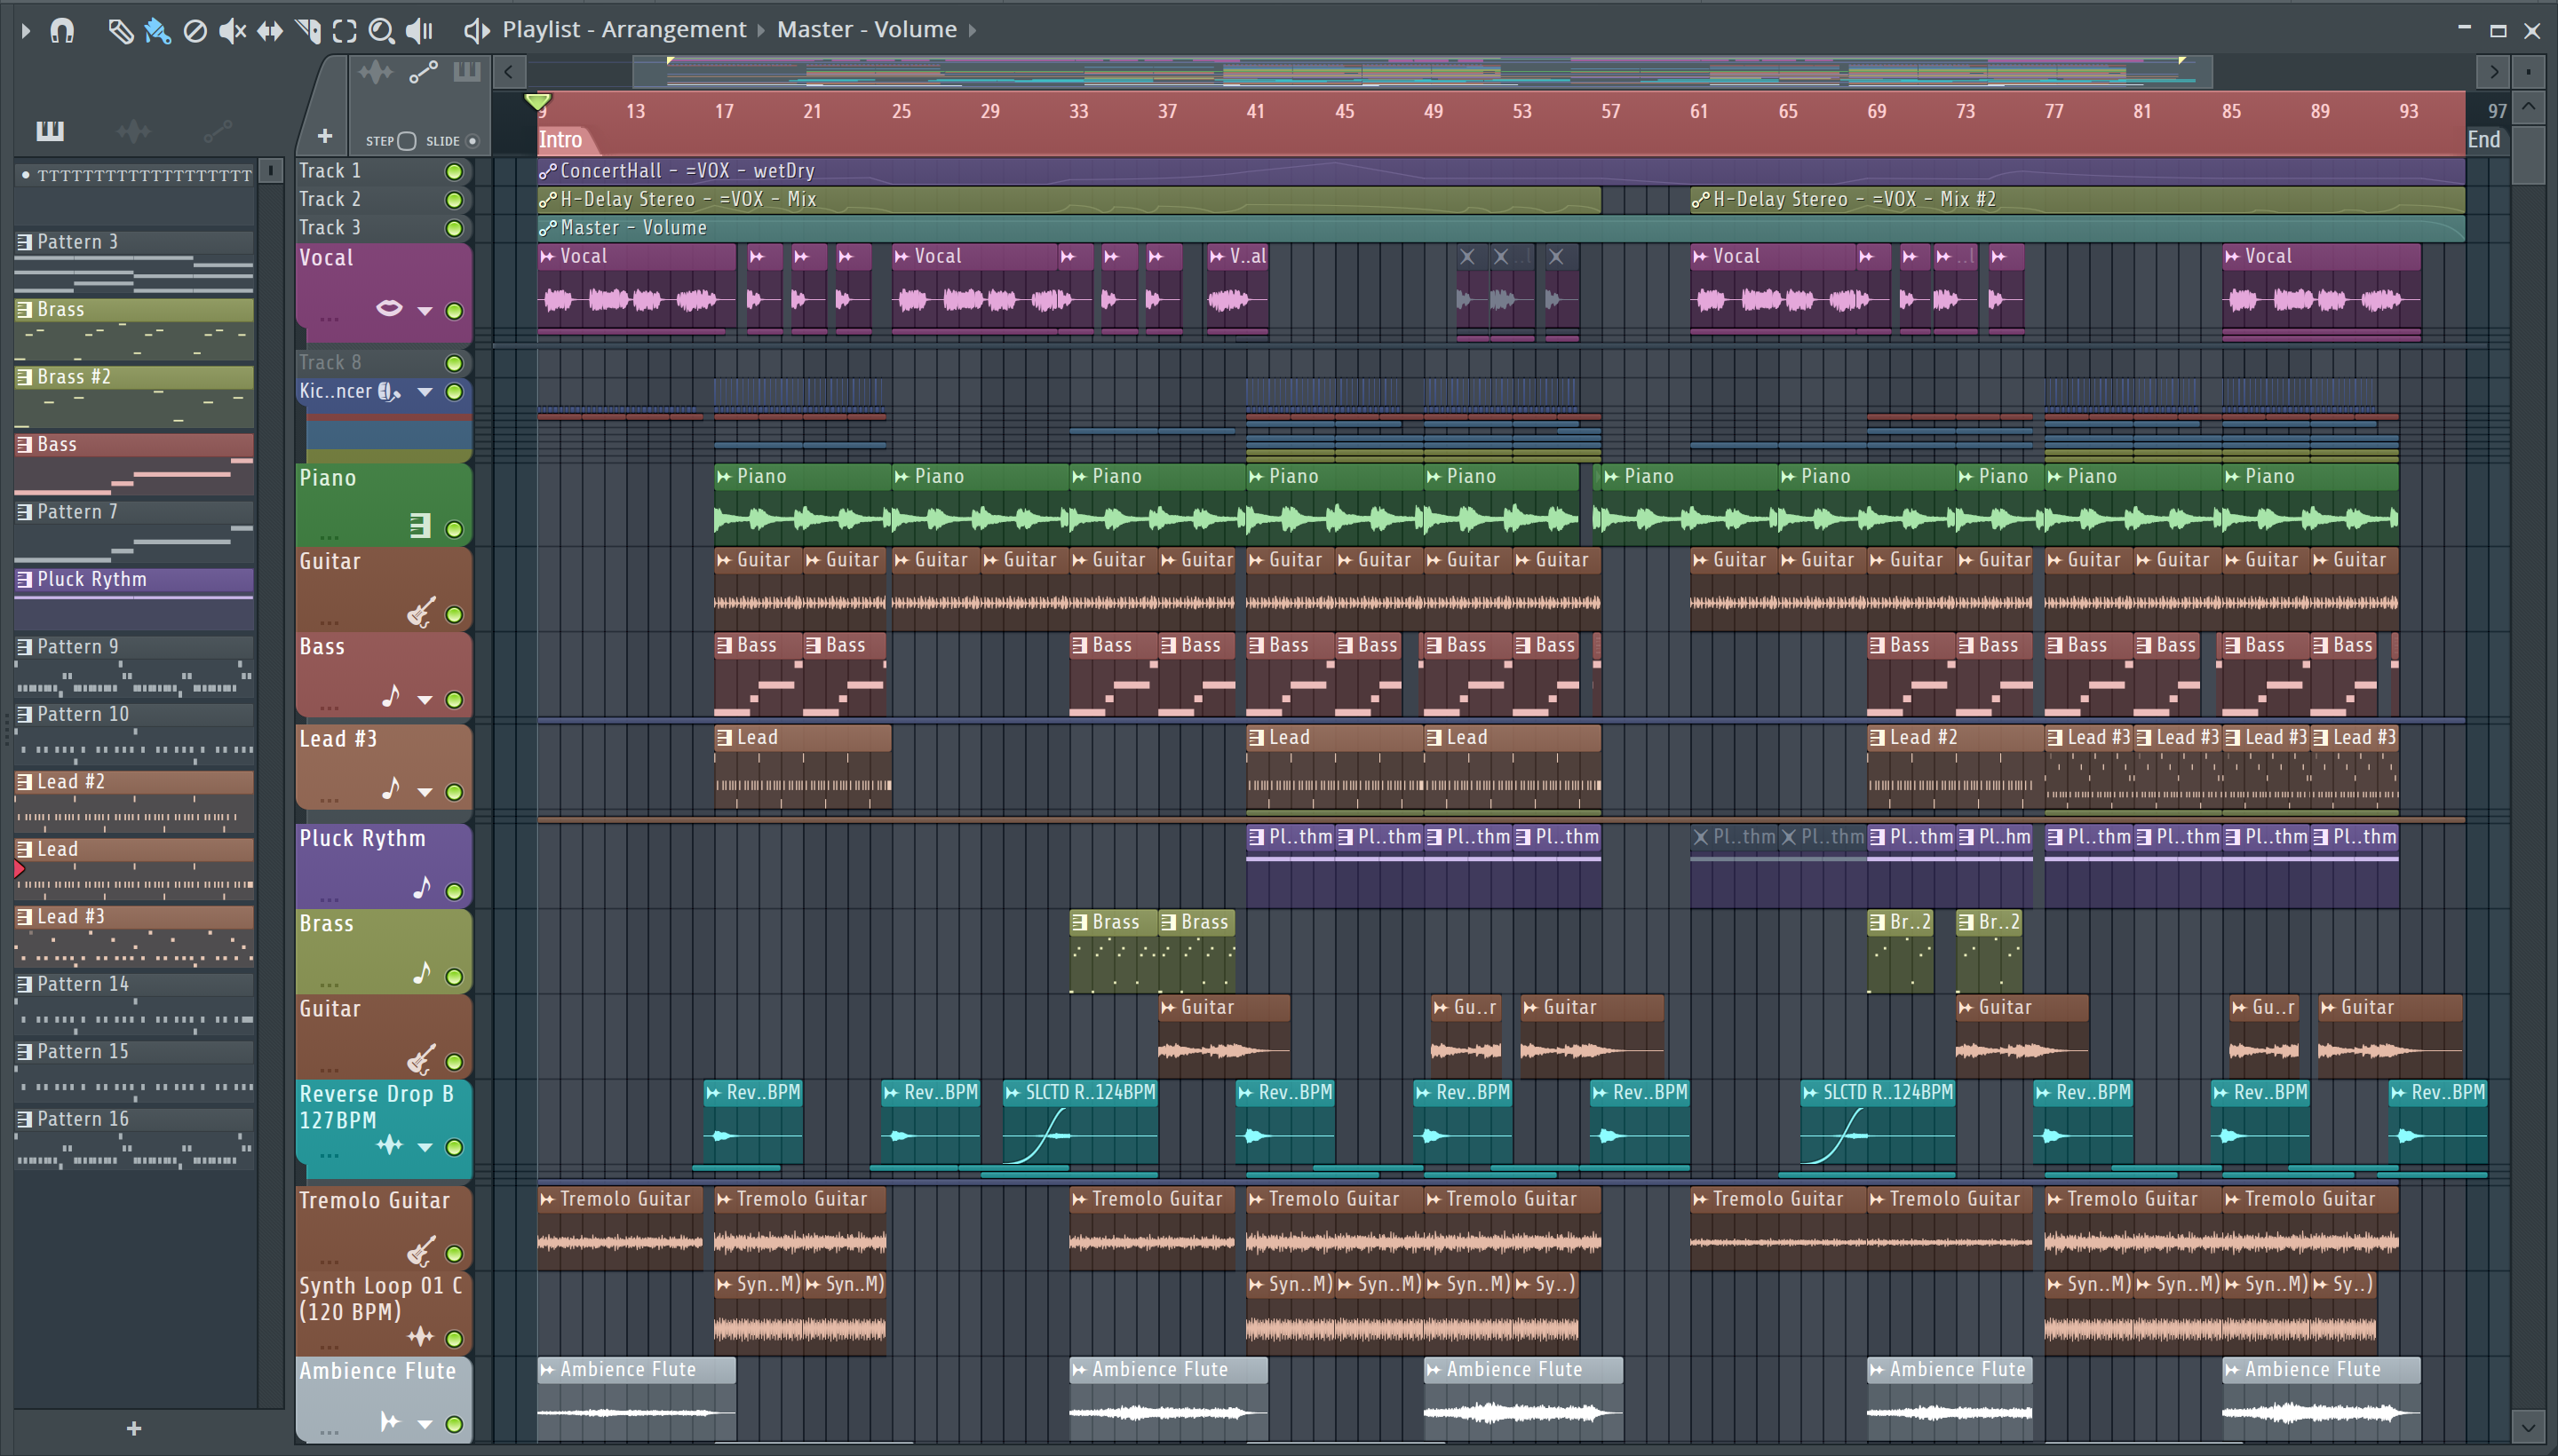This screenshot has width=2558, height=1456.
Task: Expand arrow after Playlist - Arrangement
Action: click(x=761, y=31)
